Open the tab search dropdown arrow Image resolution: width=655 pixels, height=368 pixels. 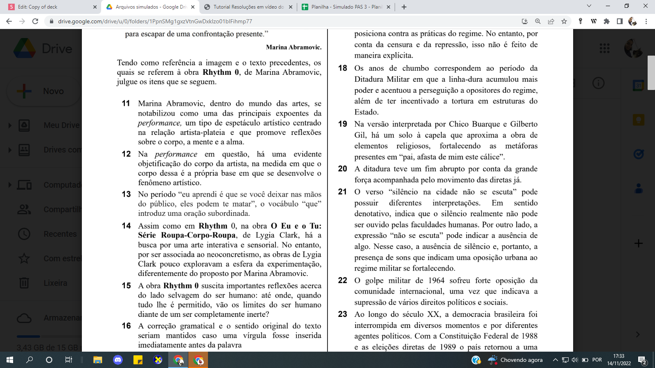[x=589, y=6]
